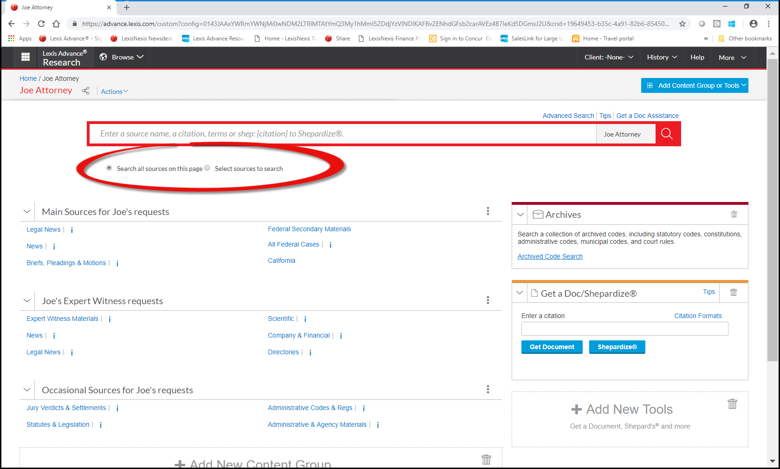This screenshot has height=469, width=780.
Task: Share the Joe Attorney page
Action: (x=85, y=91)
